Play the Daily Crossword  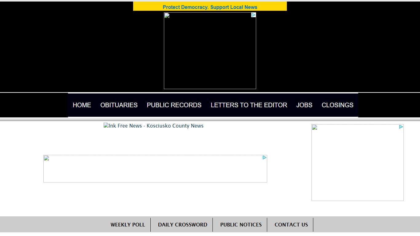(183, 225)
